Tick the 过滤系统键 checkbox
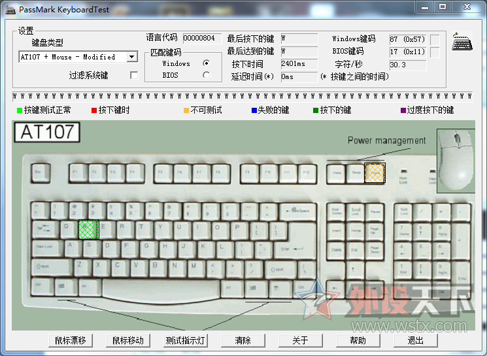This screenshot has height=356, width=487. click(x=134, y=75)
